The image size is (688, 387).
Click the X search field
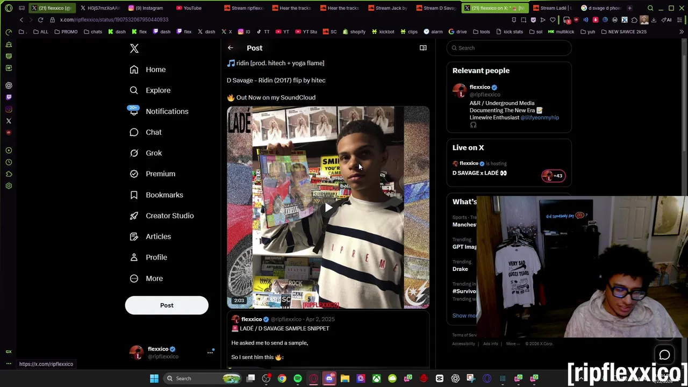(509, 48)
